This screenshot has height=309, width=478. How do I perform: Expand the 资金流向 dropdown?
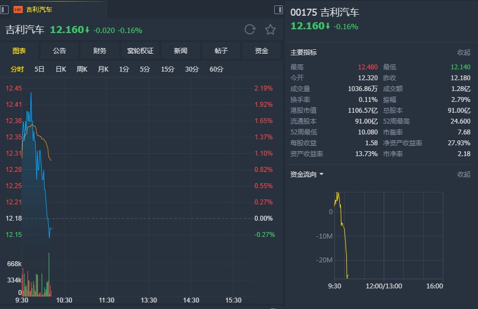pos(307,175)
